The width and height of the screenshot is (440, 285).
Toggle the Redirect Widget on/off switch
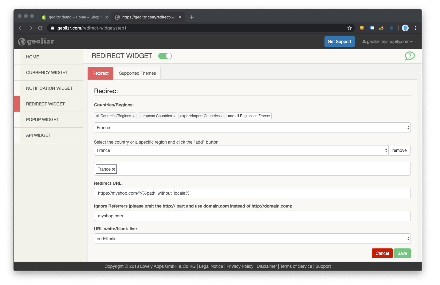point(165,56)
